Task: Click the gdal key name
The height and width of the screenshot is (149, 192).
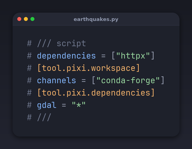Action: 47,105
